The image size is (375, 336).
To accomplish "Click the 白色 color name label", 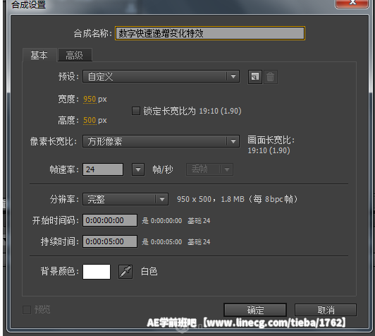I will tap(149, 272).
